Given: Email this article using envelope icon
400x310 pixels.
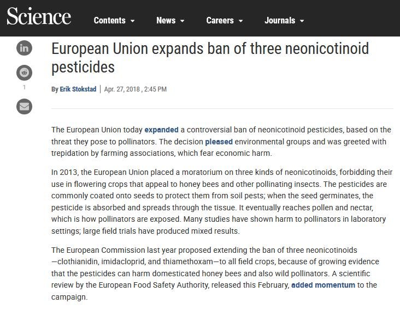Looking at the screenshot, I should click(24, 106).
